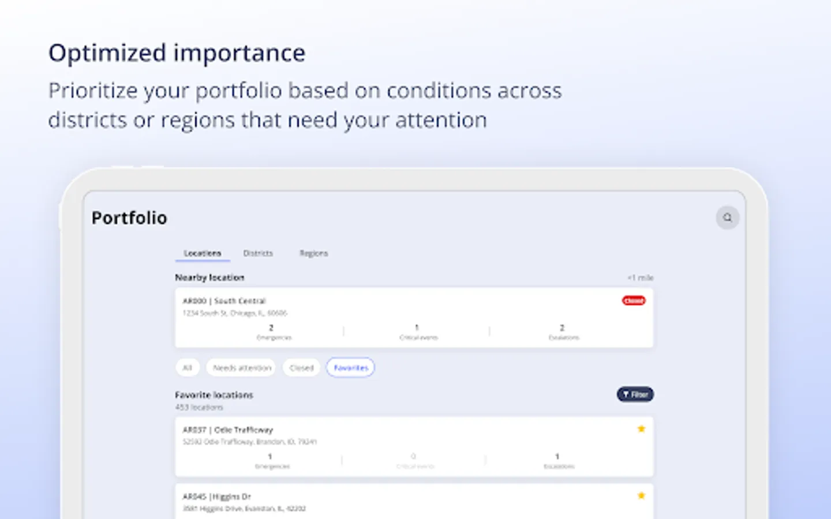View the 1 Emergencies count for AR037
831x519 pixels.
pyautogui.click(x=272, y=460)
